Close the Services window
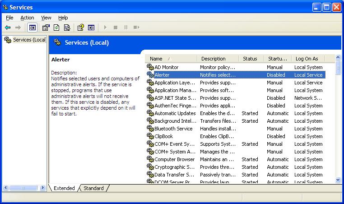344x204 pixels. point(336,7)
